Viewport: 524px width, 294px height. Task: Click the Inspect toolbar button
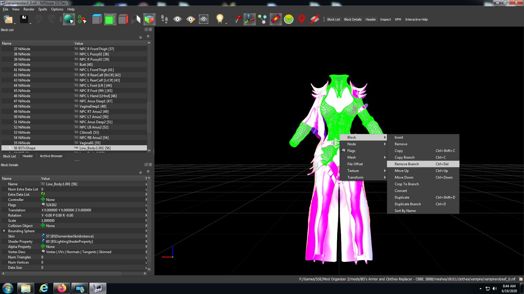(x=385, y=19)
